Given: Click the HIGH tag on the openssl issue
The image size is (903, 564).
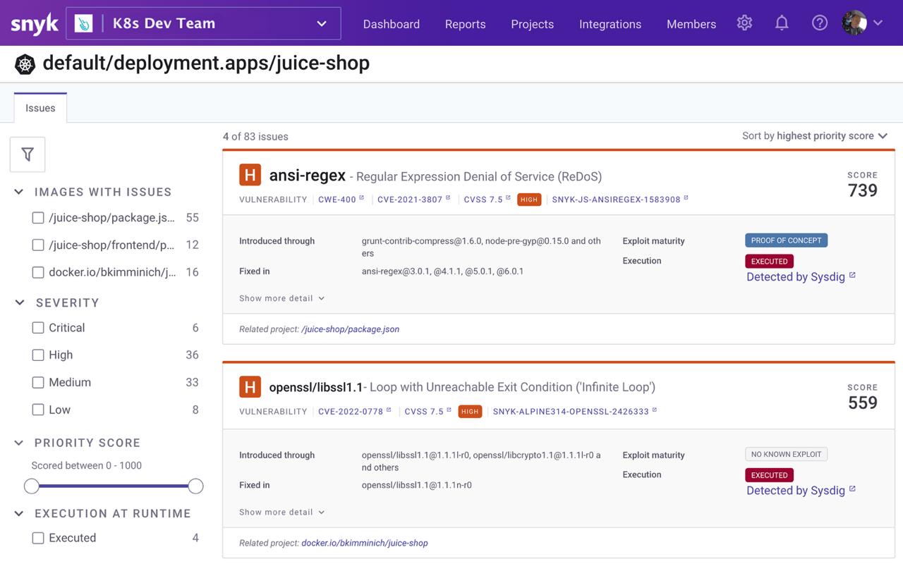Looking at the screenshot, I should (x=470, y=411).
